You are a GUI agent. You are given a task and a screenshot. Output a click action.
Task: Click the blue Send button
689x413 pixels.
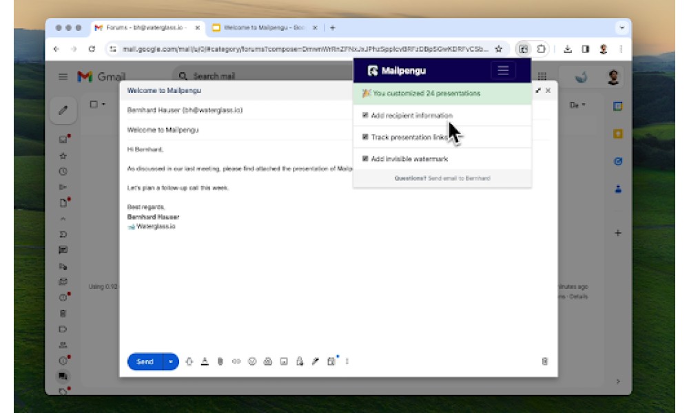pyautogui.click(x=145, y=361)
